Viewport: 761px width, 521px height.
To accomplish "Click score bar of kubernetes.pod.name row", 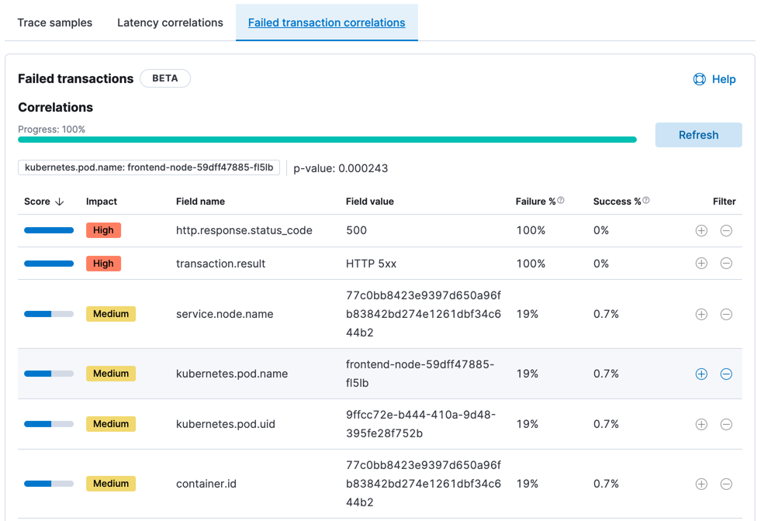I will [x=49, y=374].
